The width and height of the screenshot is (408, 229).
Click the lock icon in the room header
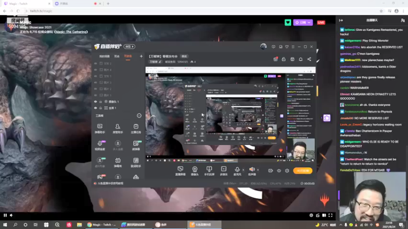tap(284, 59)
